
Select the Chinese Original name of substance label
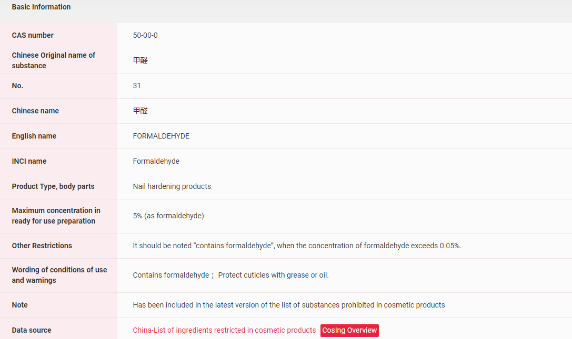[x=53, y=60]
